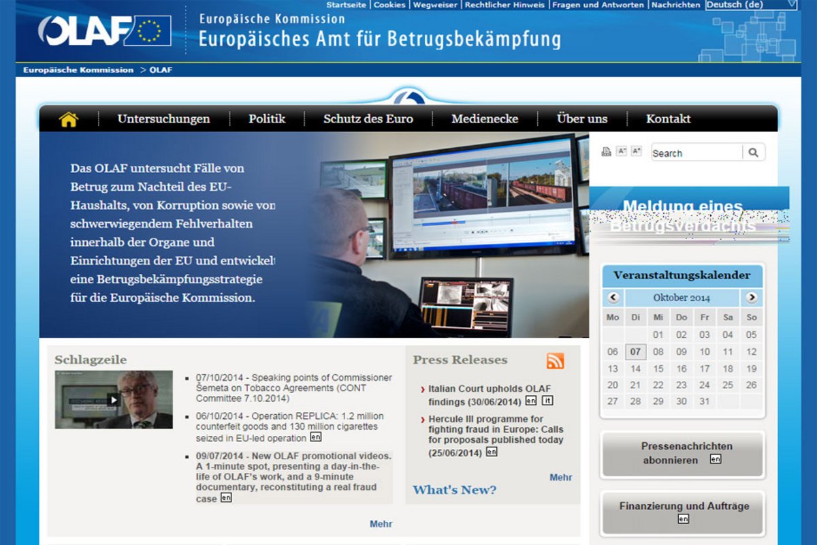Click in the Search text field
Screen dimensions: 817x545
696,153
